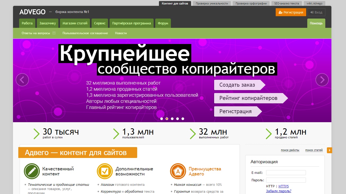Select the first carousel indicator dot
Viewport: 346px width, 194px height.
click(x=162, y=119)
